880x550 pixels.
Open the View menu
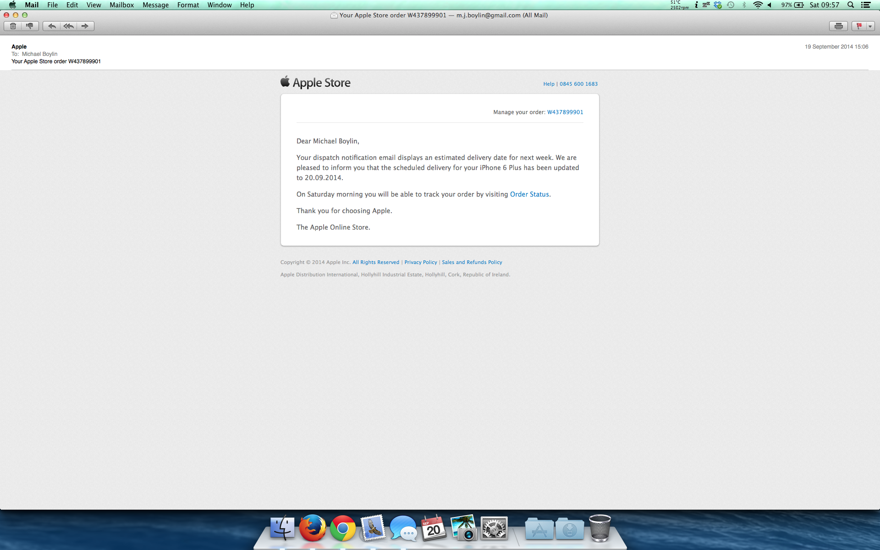94,5
